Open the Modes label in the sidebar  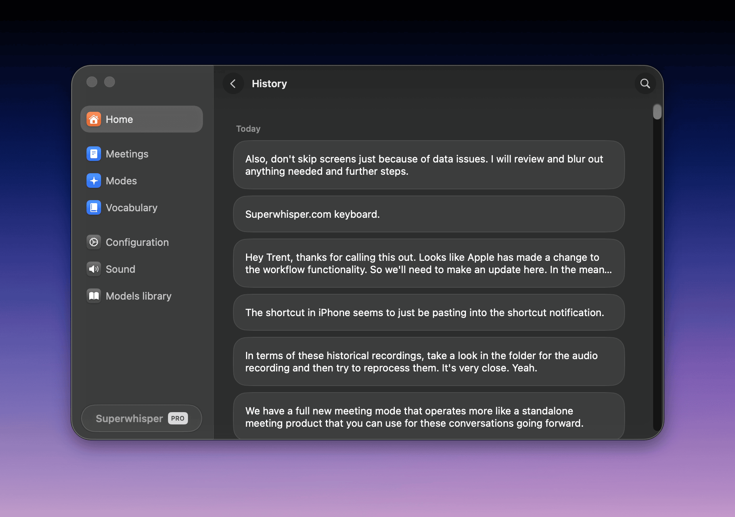121,181
